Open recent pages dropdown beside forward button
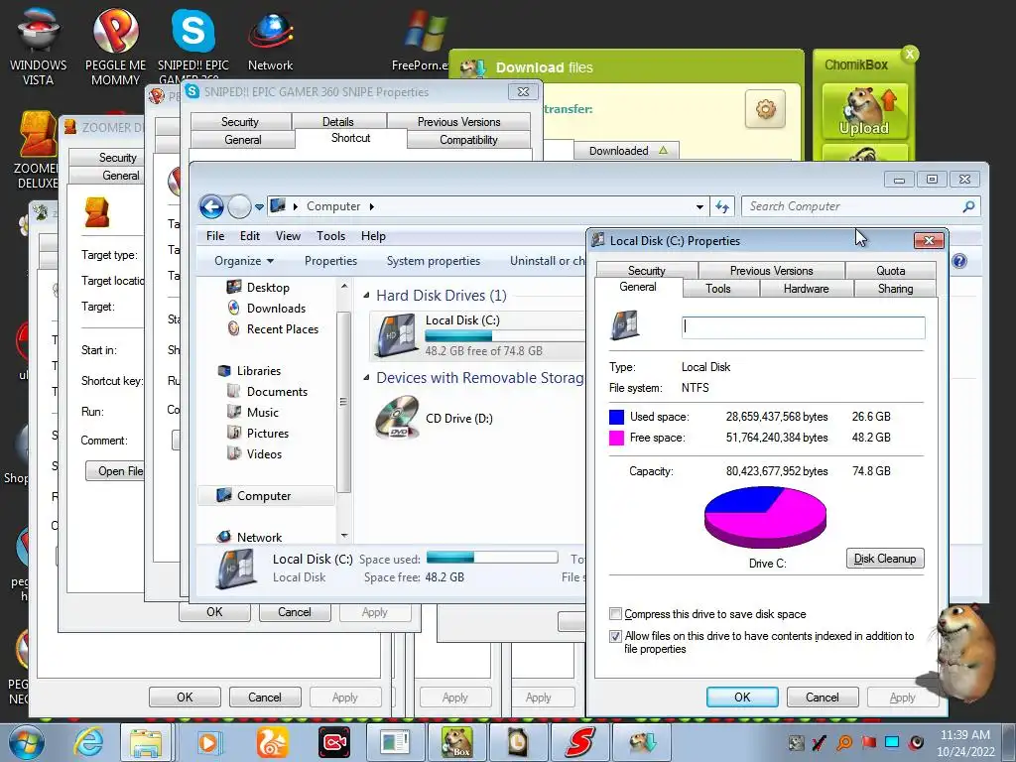The width and height of the screenshot is (1016, 762). click(x=259, y=207)
